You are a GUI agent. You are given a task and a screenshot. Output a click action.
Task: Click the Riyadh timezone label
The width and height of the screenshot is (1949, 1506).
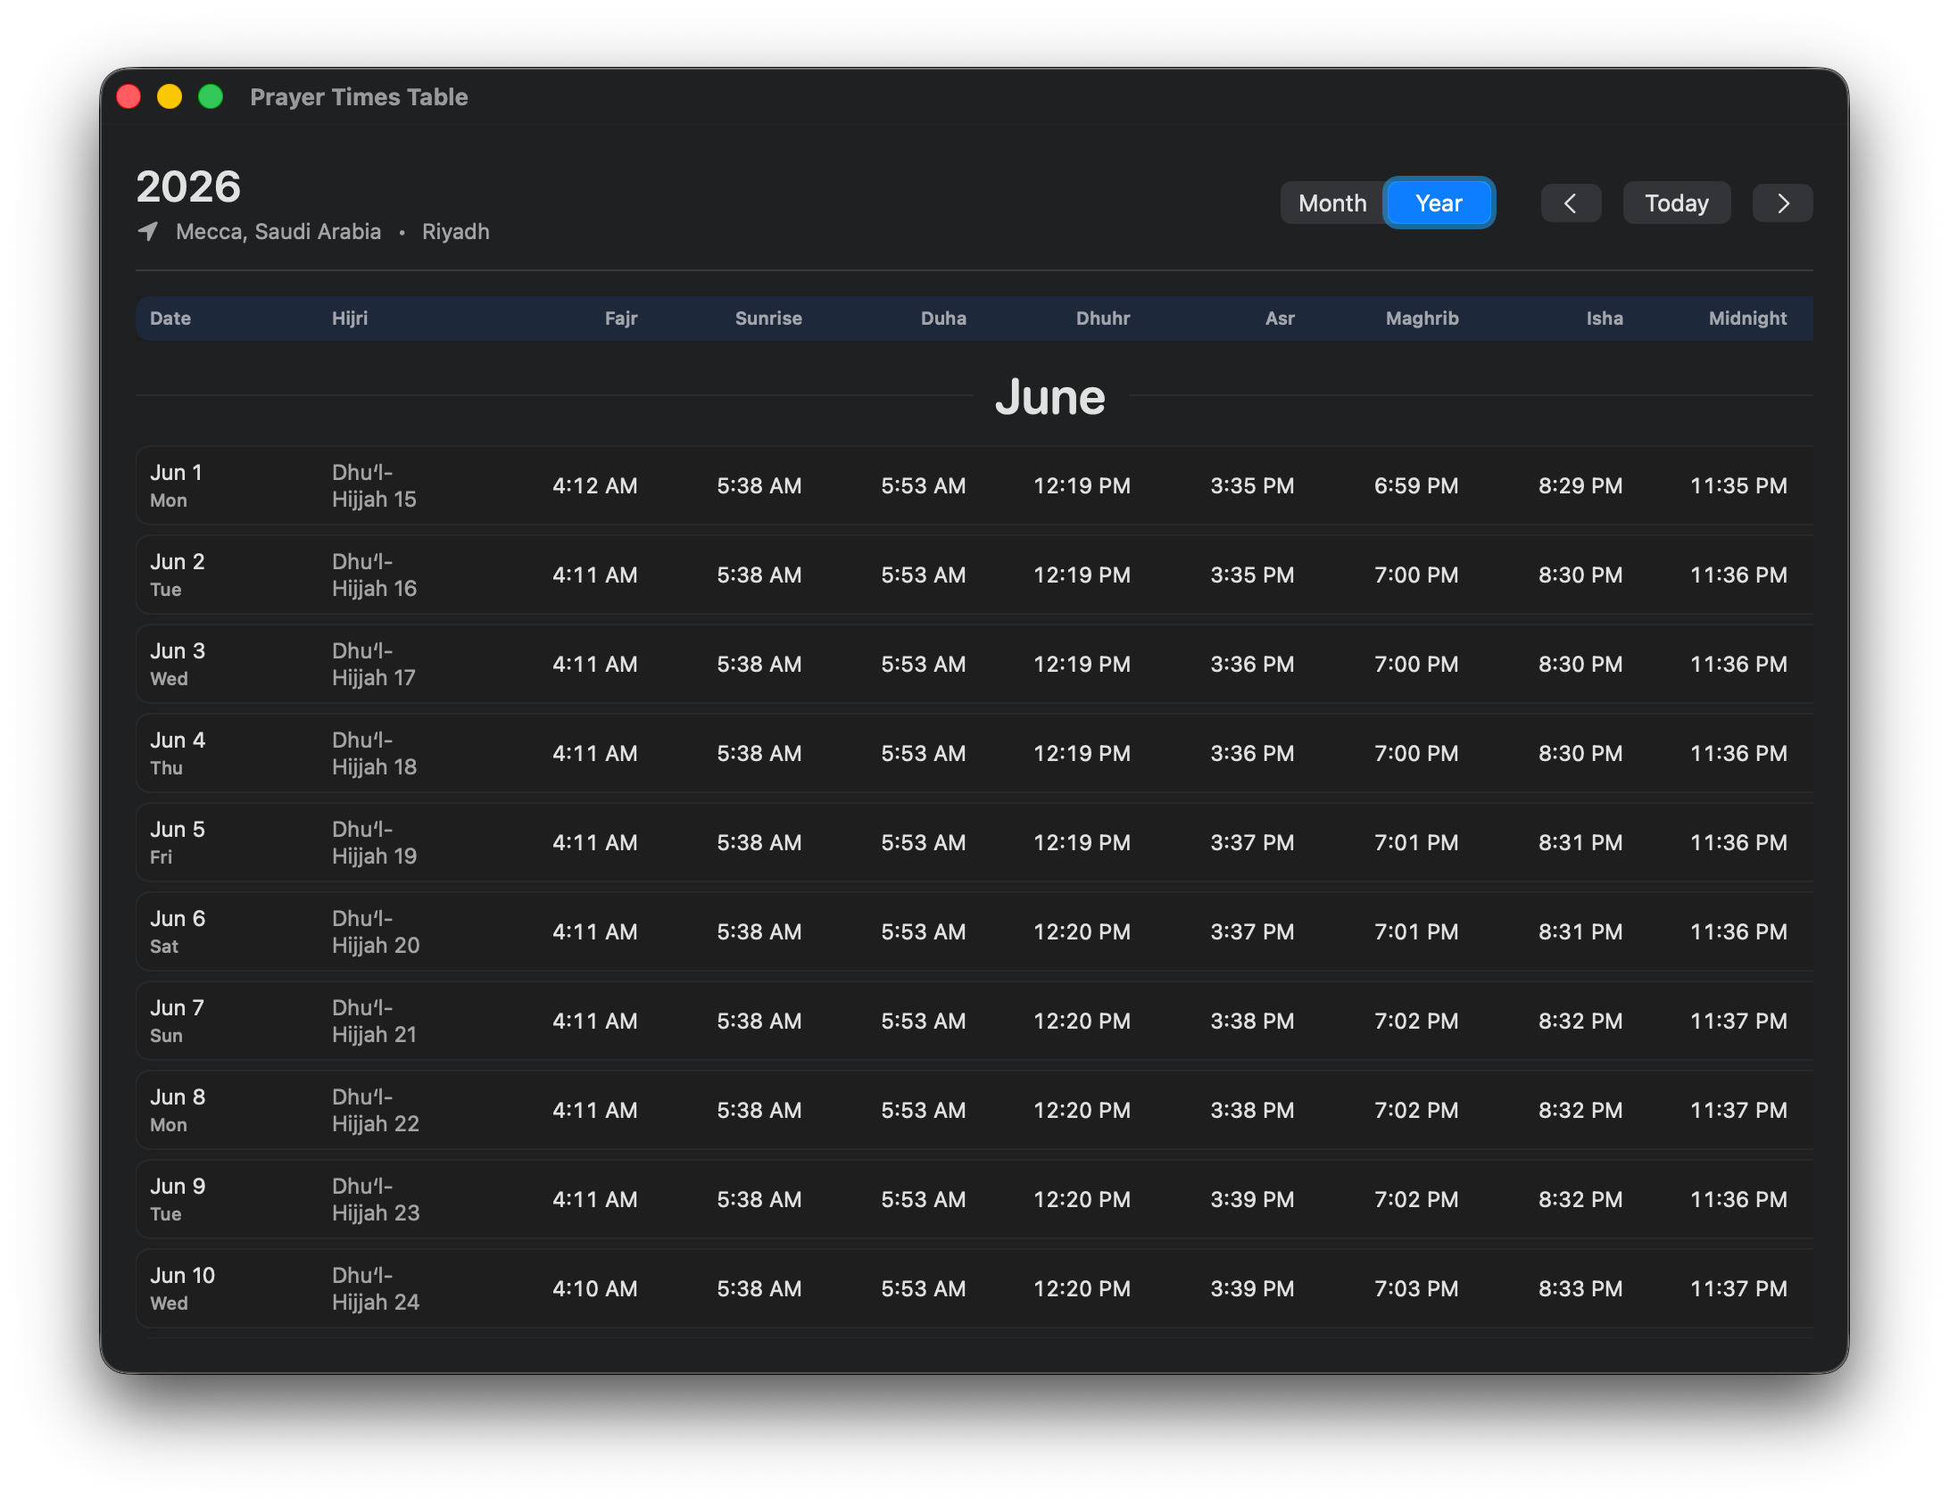pyautogui.click(x=455, y=232)
